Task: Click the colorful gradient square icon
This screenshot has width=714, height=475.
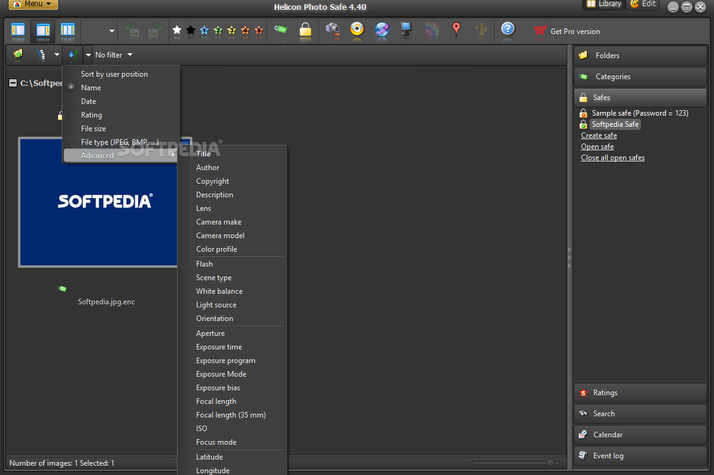Action: tap(431, 30)
